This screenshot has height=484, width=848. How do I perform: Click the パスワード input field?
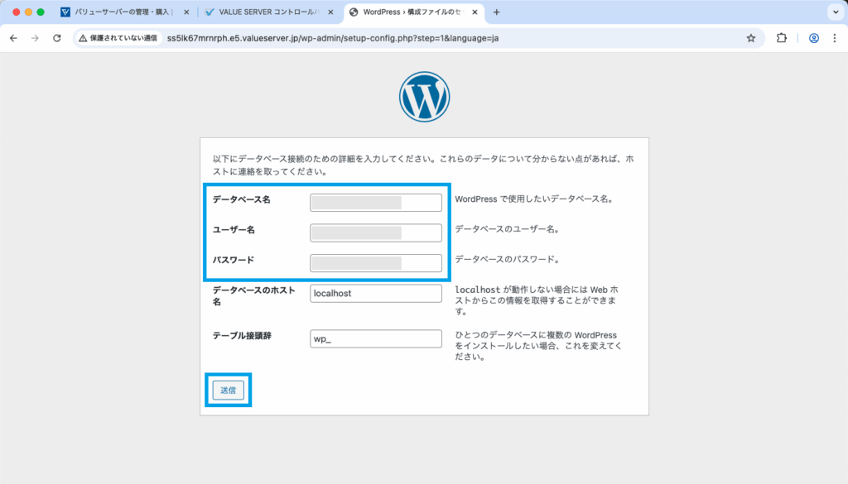pyautogui.click(x=375, y=263)
